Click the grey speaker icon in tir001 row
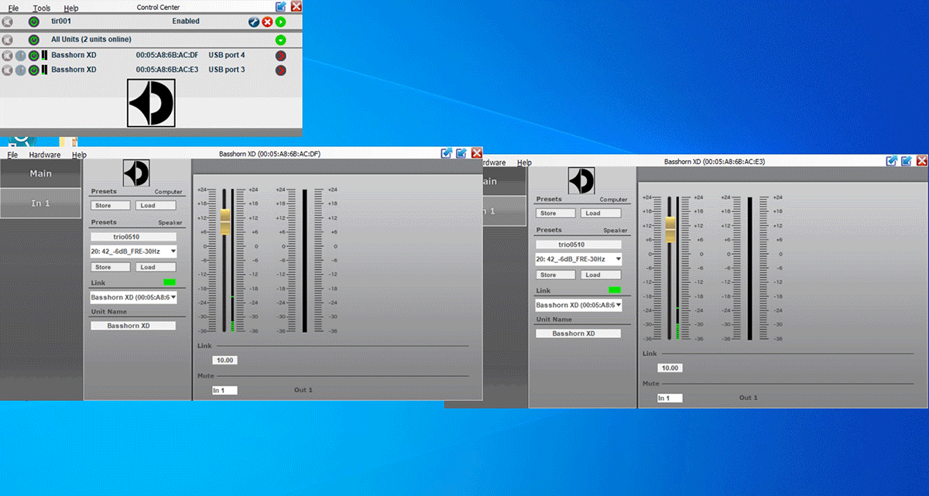929x496 pixels. [x=8, y=22]
